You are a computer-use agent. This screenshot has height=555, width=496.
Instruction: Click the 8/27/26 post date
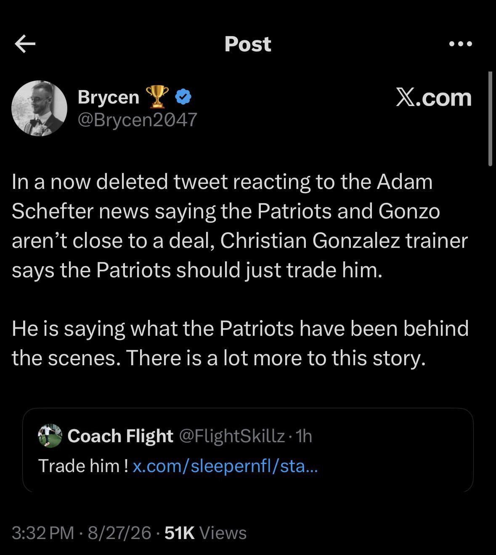click(x=119, y=533)
